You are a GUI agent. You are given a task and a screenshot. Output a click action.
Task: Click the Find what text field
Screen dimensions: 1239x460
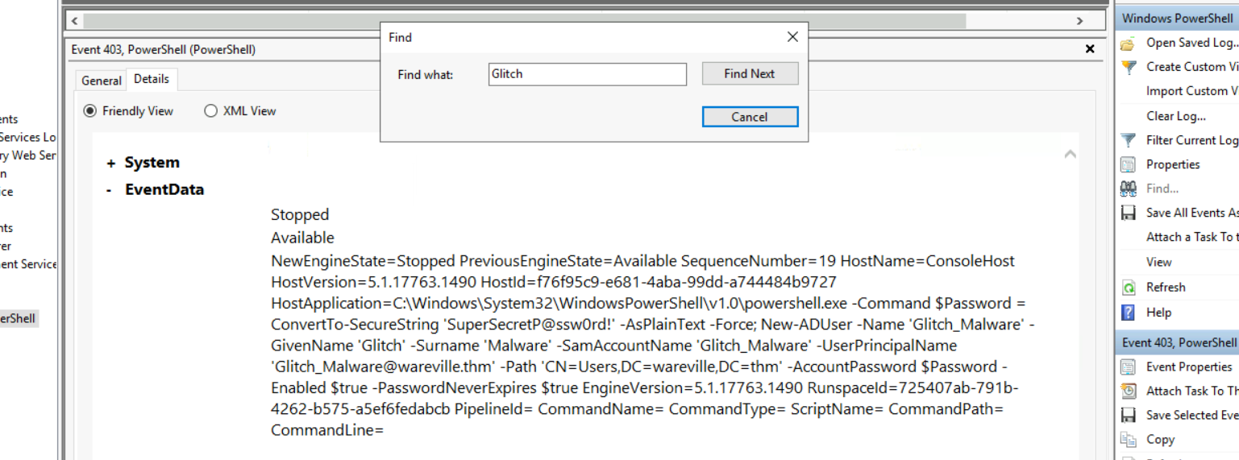(587, 74)
